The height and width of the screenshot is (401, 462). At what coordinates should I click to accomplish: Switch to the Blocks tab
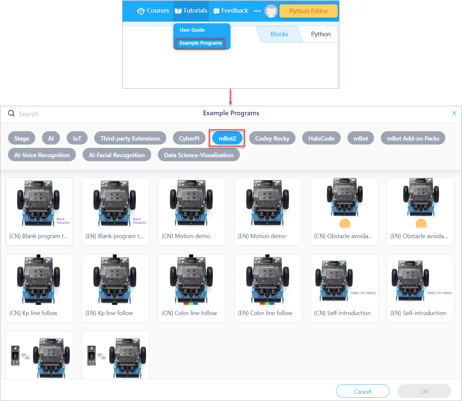[279, 34]
